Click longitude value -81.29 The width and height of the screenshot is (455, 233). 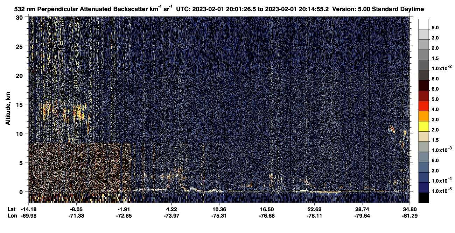click(x=409, y=216)
